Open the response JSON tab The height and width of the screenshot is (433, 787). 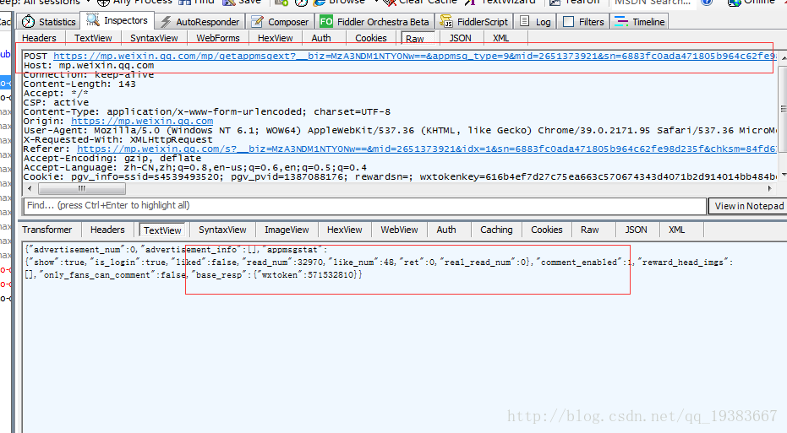(x=636, y=230)
